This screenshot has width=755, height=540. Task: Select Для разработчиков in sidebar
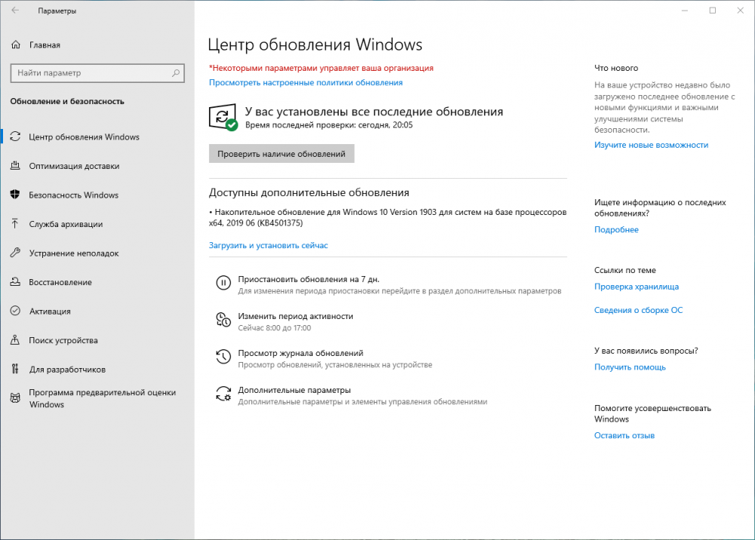67,370
